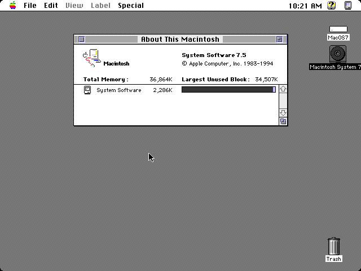Select the Macintosh System 7 hard disk icon
The width and height of the screenshot is (361, 271).
[x=338, y=54]
